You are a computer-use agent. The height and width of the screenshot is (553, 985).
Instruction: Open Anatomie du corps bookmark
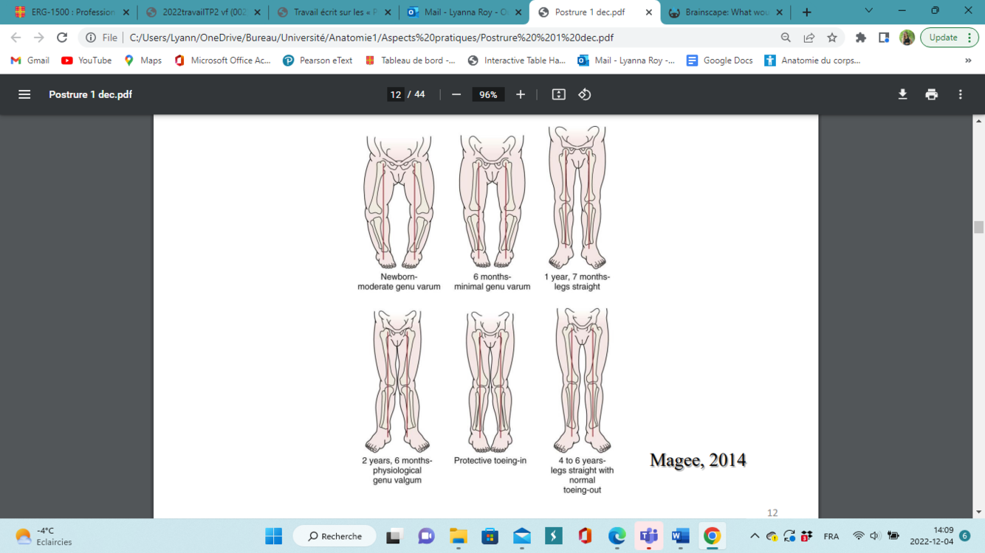[812, 60]
